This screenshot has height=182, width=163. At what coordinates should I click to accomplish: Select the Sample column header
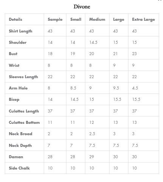click(x=55, y=20)
